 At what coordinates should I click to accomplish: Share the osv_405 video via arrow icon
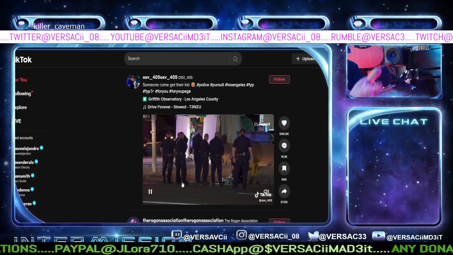(x=284, y=191)
